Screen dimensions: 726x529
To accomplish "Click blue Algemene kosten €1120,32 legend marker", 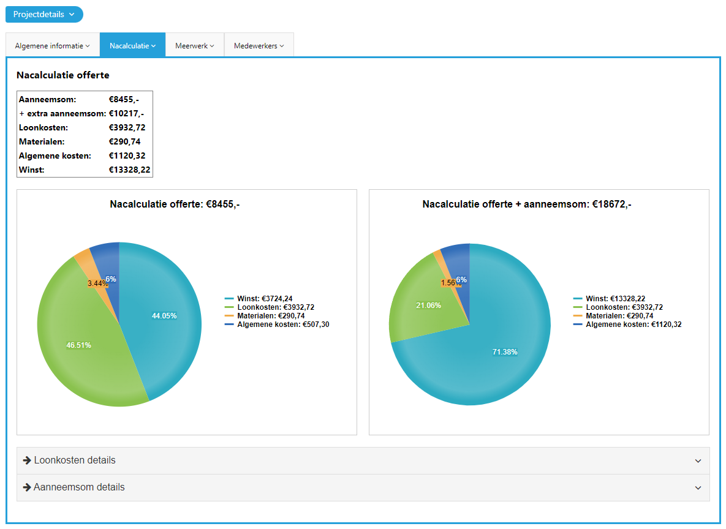I will point(578,325).
